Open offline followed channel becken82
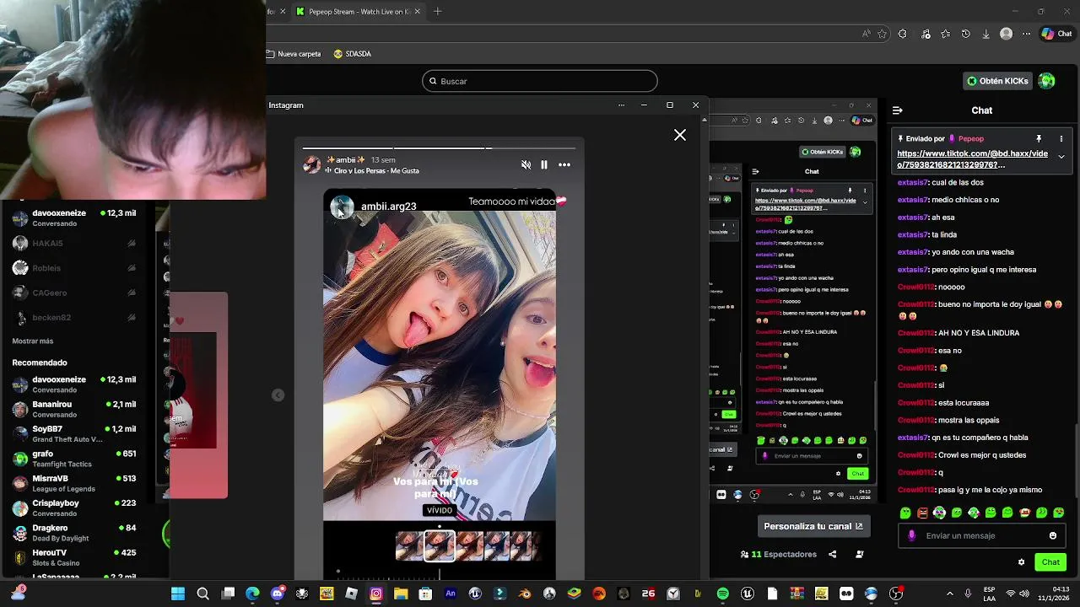The height and width of the screenshot is (607, 1080). (74, 318)
